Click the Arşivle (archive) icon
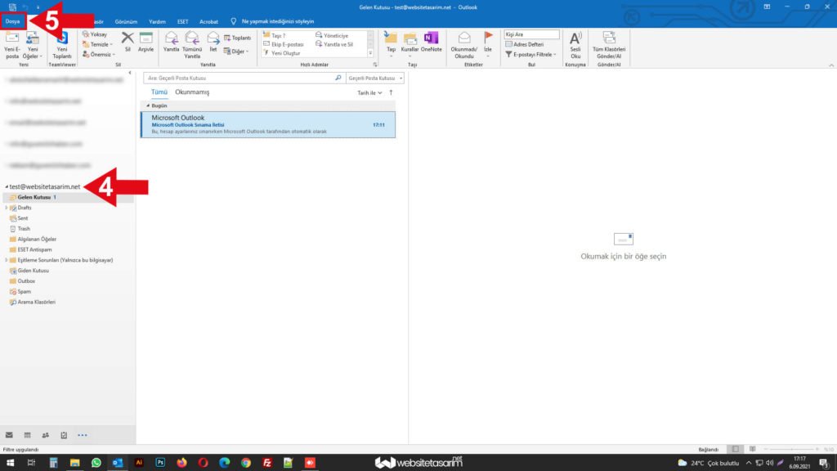This screenshot has width=837, height=471. tap(145, 38)
